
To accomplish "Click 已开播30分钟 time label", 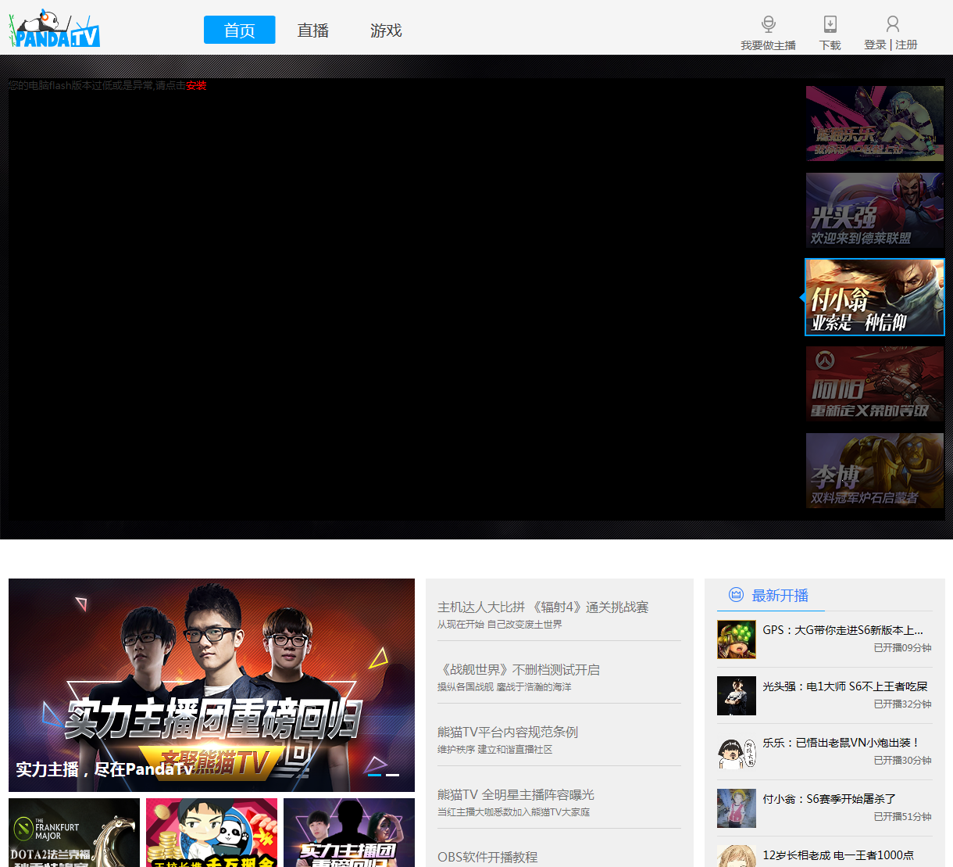I will click(x=902, y=761).
